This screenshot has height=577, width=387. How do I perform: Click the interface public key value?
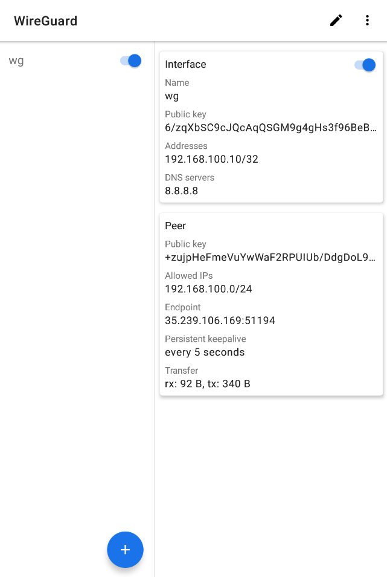click(270, 128)
